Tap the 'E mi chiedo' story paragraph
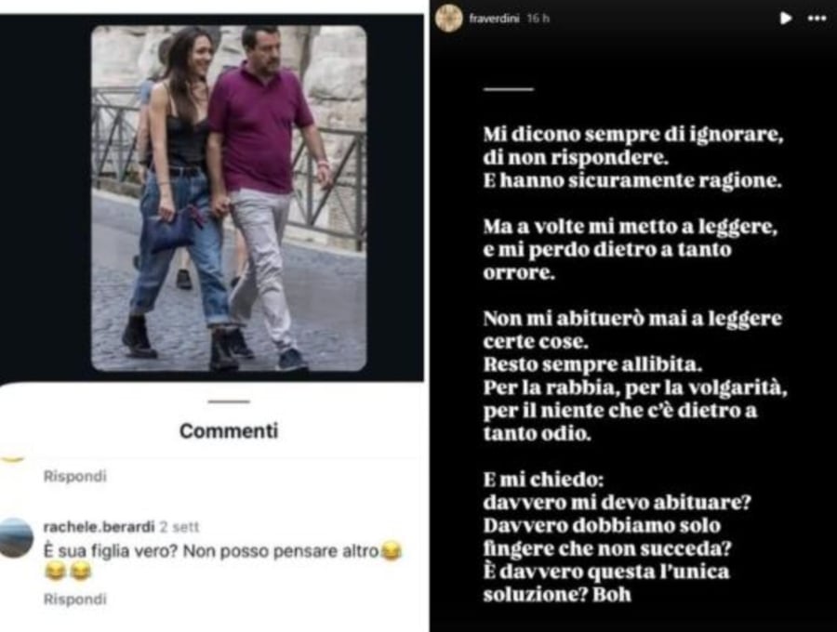 click(x=618, y=537)
